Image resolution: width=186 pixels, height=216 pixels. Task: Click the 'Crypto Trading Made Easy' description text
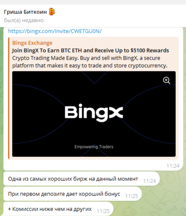(x=90, y=62)
